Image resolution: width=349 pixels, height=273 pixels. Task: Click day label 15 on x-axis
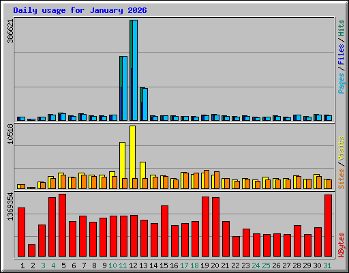click(164, 265)
